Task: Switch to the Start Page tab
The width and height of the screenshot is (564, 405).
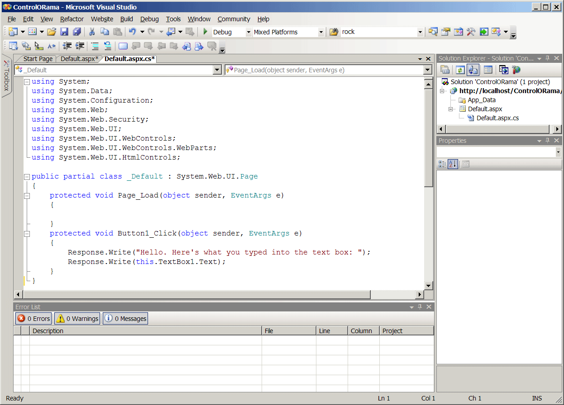Action: 38,59
